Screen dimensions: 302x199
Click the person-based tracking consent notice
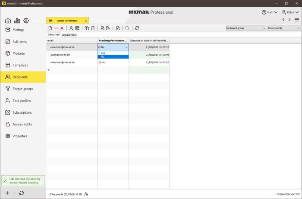pyautogui.click(x=23, y=181)
